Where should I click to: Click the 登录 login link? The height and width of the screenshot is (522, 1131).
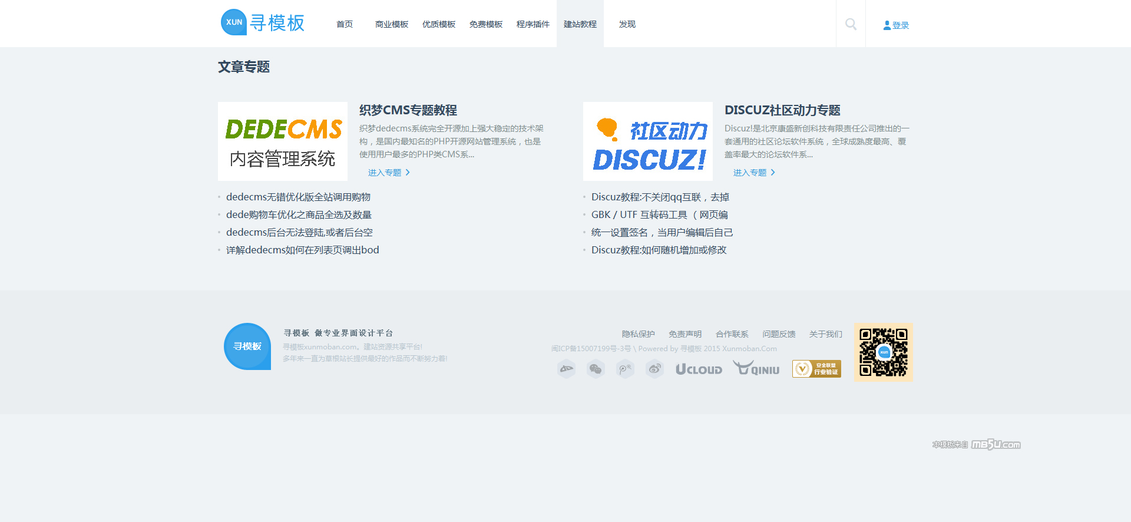[x=896, y=25]
